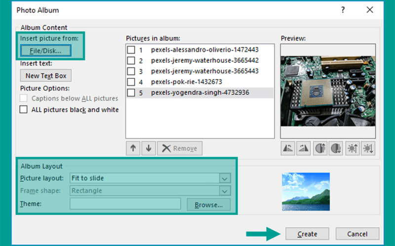Increase contrast icon under preview
This screenshot has height=246, width=395.
(x=320, y=149)
